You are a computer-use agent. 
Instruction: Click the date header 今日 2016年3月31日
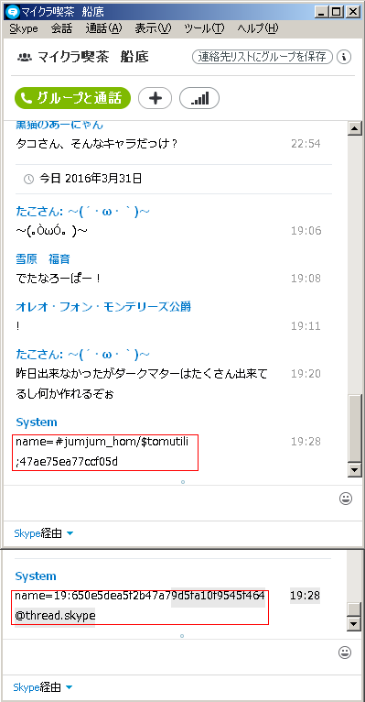[91, 179]
